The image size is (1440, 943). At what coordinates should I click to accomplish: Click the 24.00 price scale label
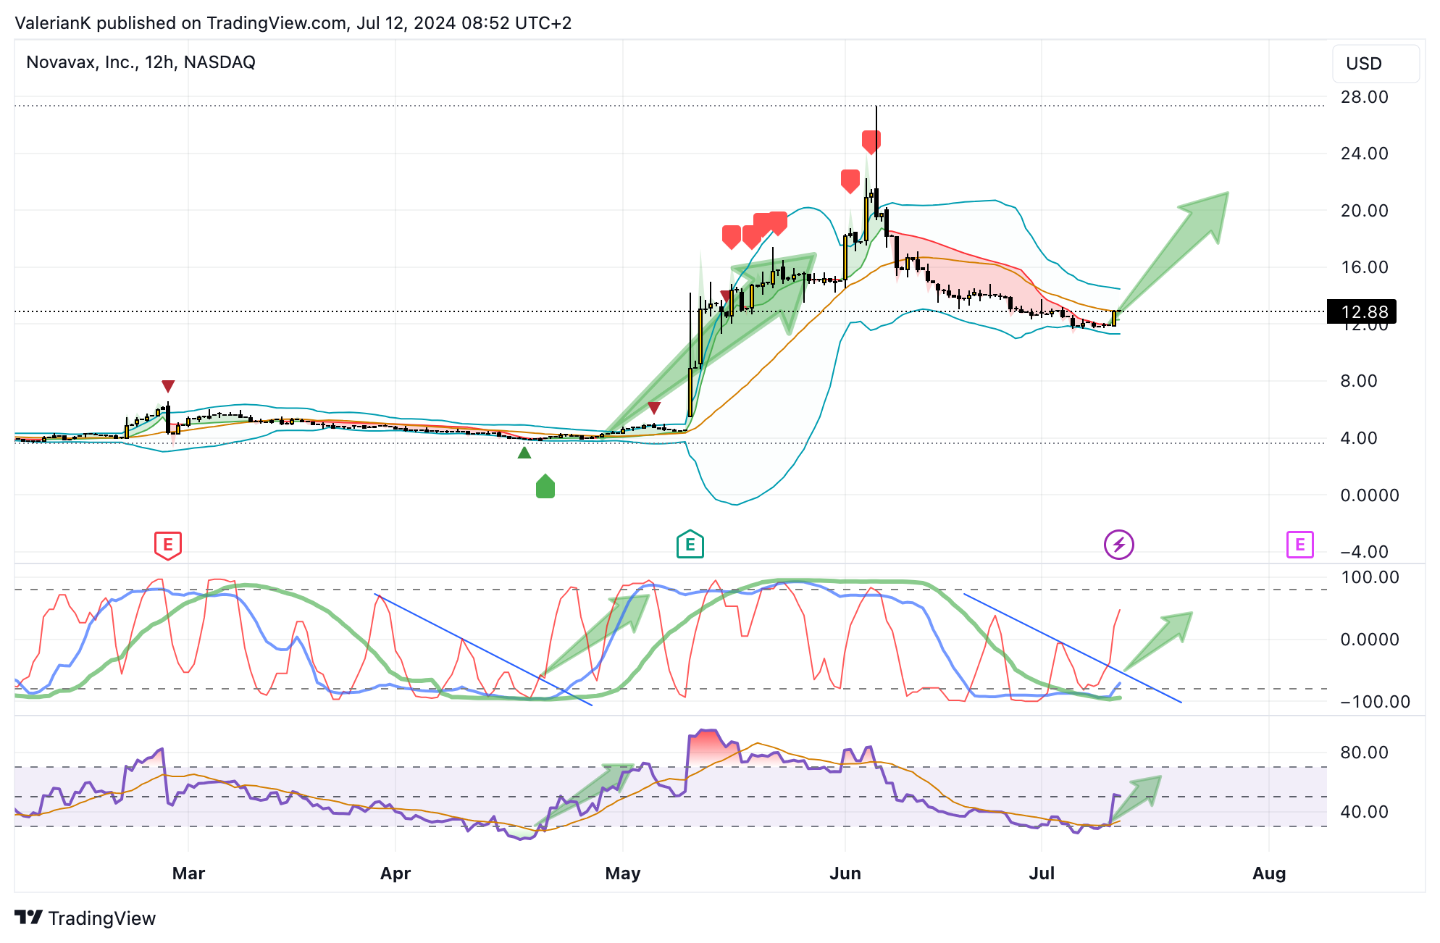1365,154
